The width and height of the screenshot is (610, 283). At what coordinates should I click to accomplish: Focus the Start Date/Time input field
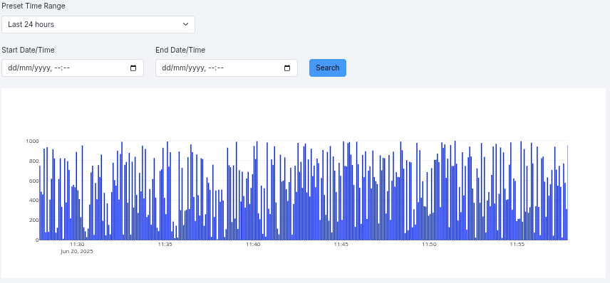(73, 68)
